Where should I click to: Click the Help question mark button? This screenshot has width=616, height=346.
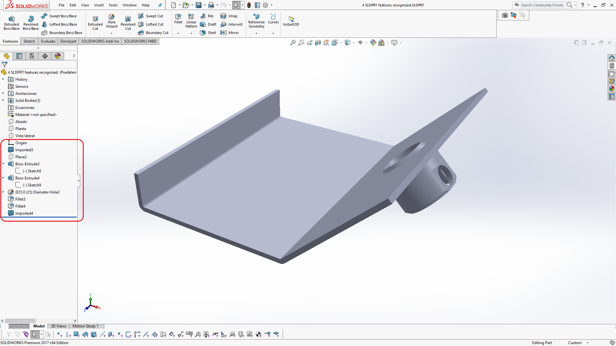pyautogui.click(x=583, y=5)
